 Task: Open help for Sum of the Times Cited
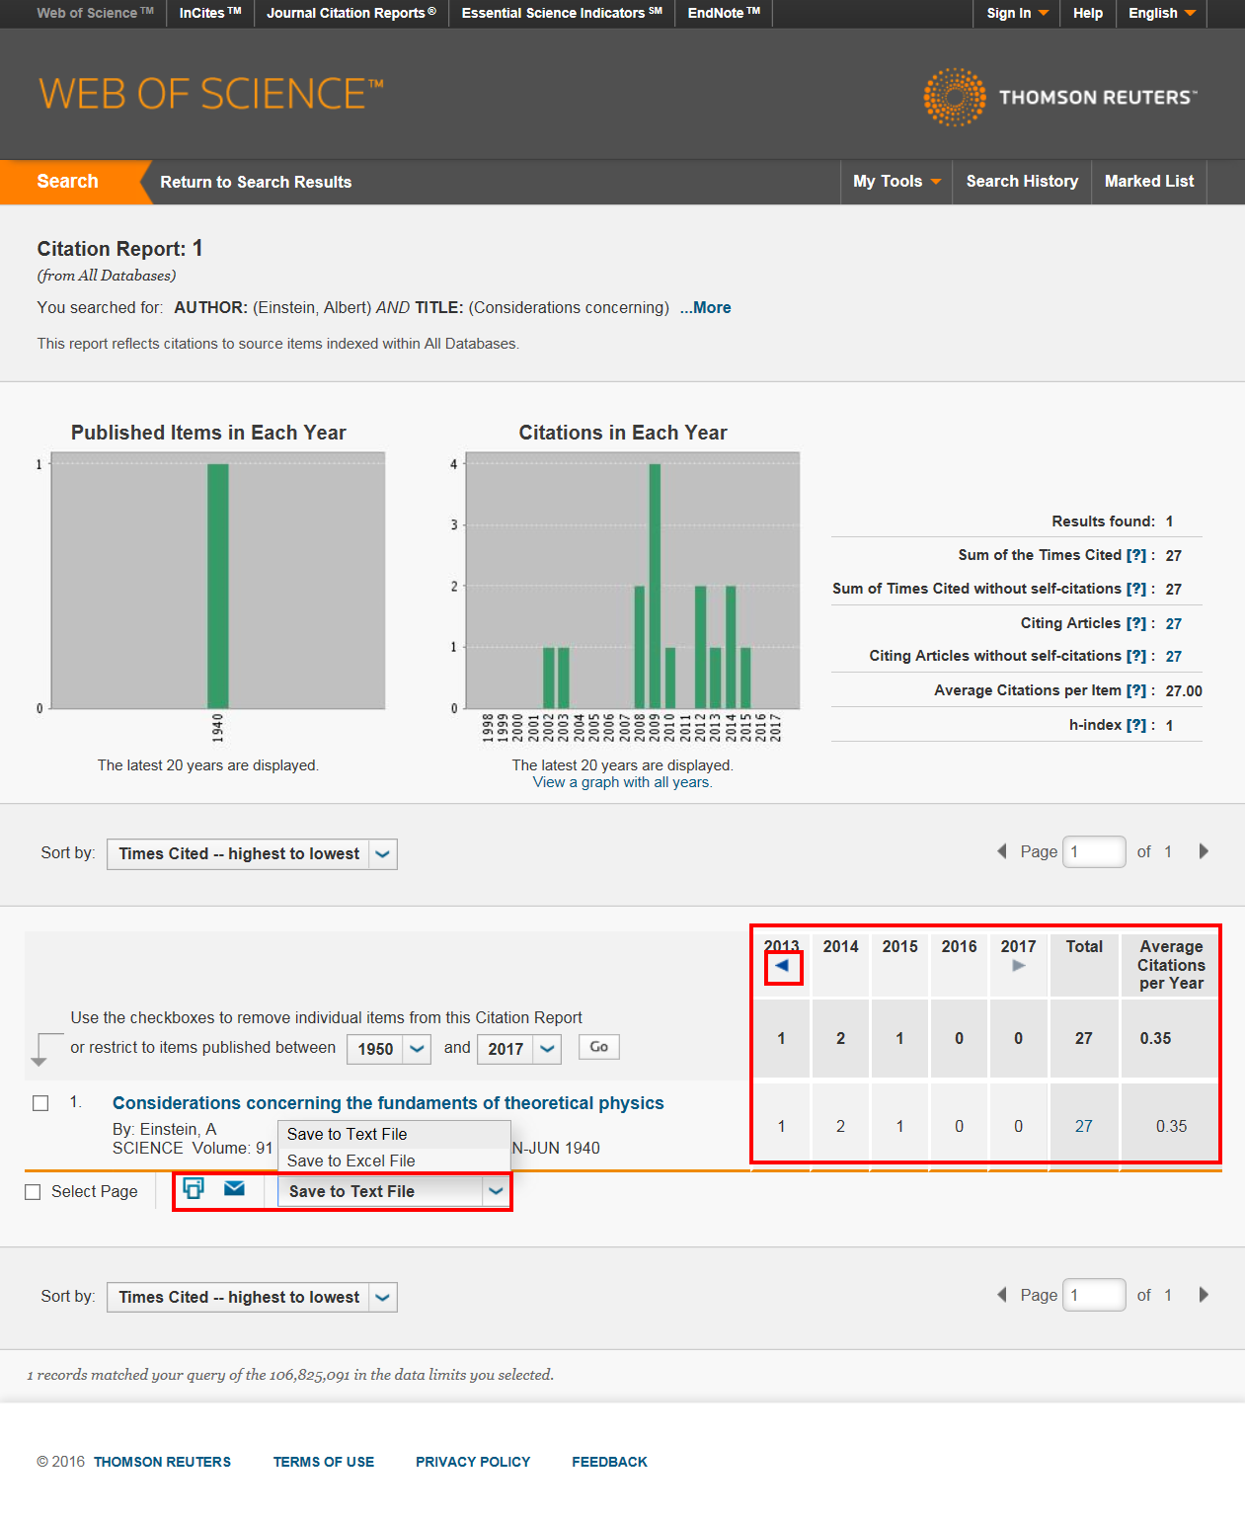point(1135,554)
